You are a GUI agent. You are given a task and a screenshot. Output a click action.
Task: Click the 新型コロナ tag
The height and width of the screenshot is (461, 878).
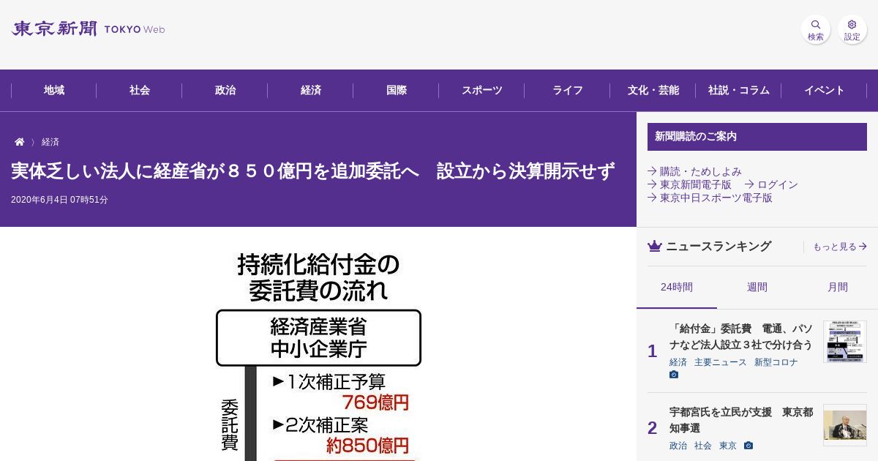[776, 362]
